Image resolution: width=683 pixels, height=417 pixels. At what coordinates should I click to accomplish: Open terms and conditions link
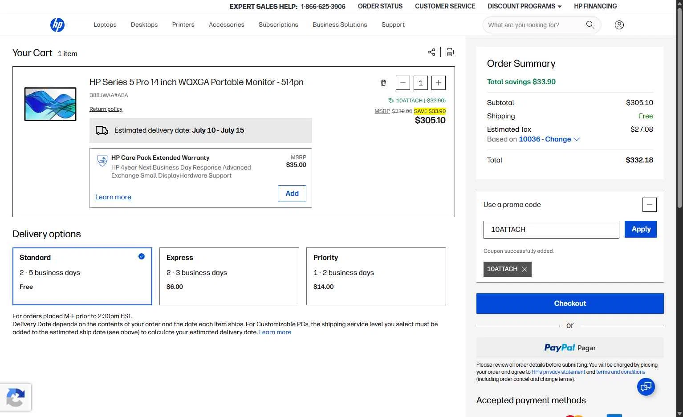(x=621, y=372)
